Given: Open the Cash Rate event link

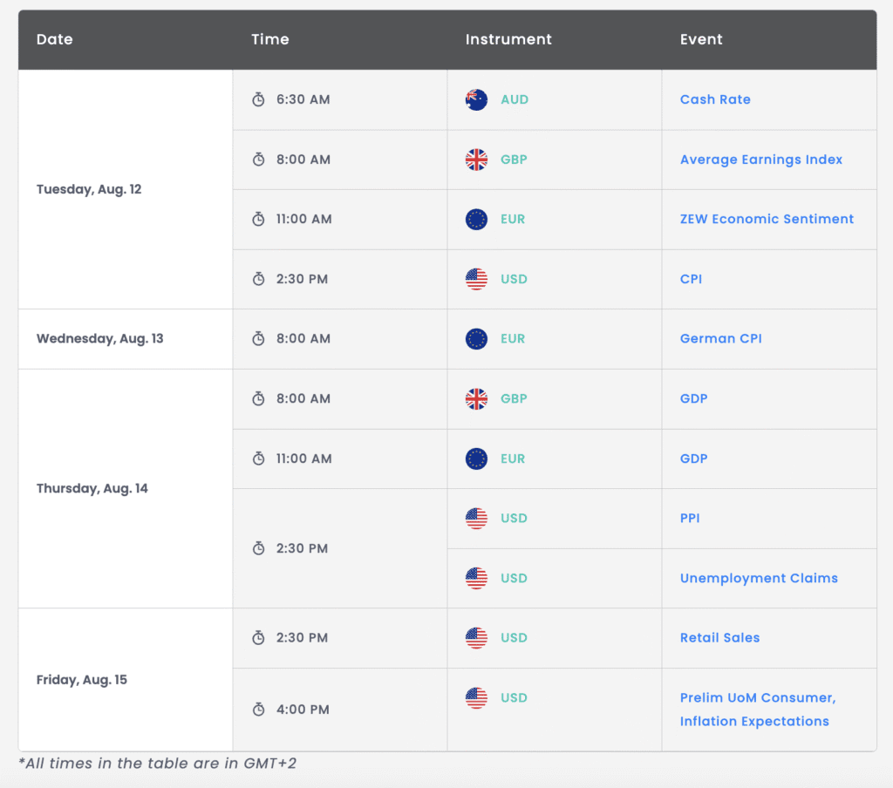Looking at the screenshot, I should pos(715,99).
